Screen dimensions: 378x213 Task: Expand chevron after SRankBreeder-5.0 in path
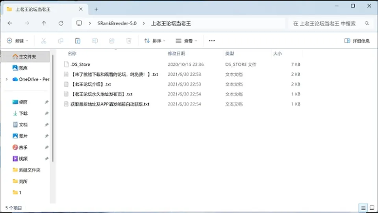click(x=144, y=23)
